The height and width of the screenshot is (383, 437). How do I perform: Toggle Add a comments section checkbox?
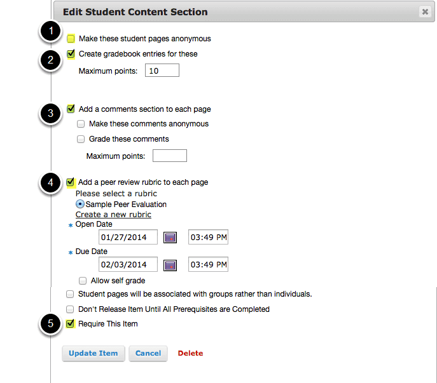click(71, 109)
